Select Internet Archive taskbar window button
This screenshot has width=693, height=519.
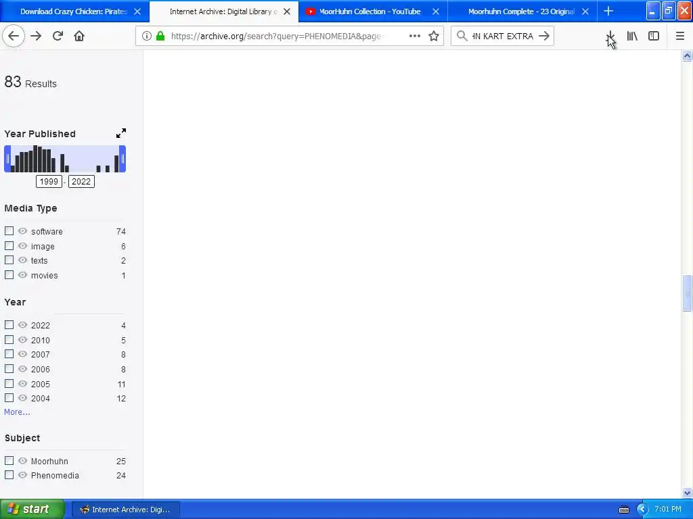(125, 510)
